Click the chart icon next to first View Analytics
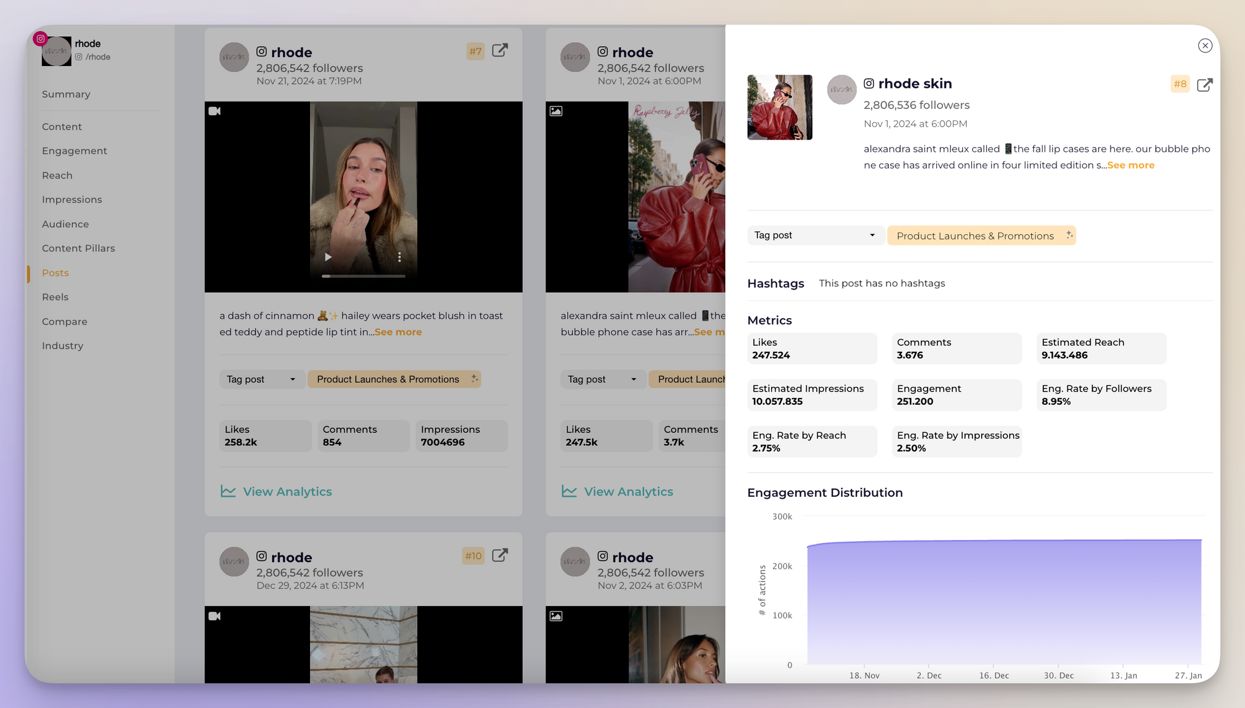This screenshot has width=1245, height=708. click(228, 491)
